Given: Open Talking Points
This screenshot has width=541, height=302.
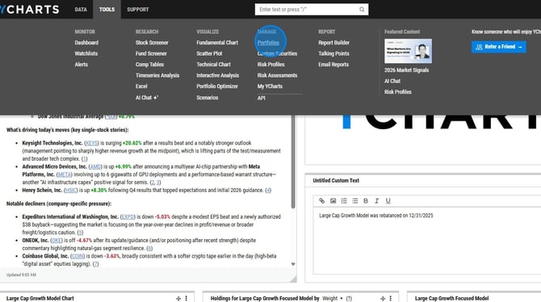Looking at the screenshot, I should point(333,53).
